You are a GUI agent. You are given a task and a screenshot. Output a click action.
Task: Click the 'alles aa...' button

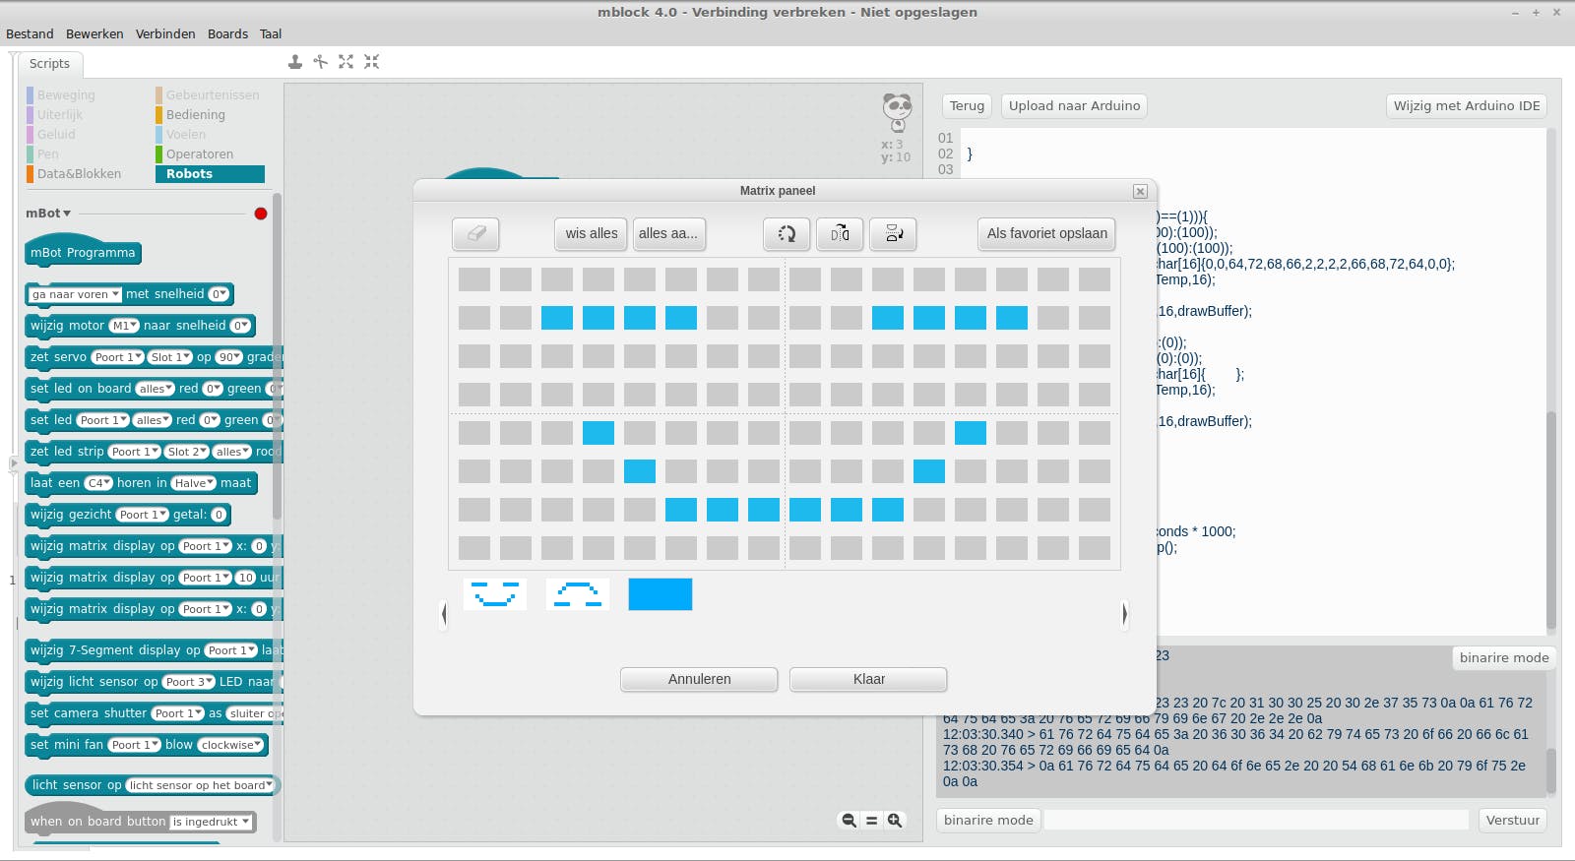tap(668, 234)
